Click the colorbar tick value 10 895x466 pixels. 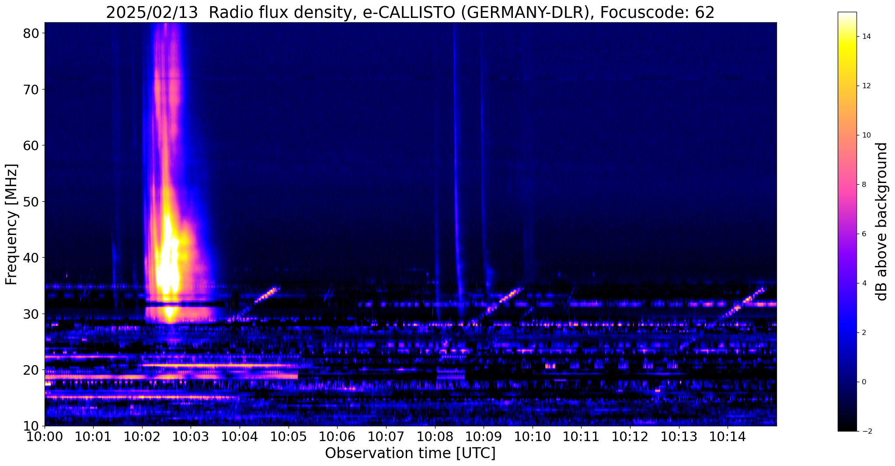coord(866,135)
